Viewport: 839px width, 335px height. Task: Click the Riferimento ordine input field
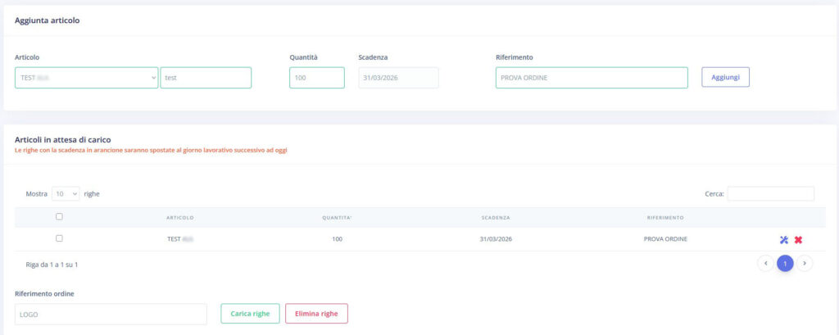(x=111, y=314)
